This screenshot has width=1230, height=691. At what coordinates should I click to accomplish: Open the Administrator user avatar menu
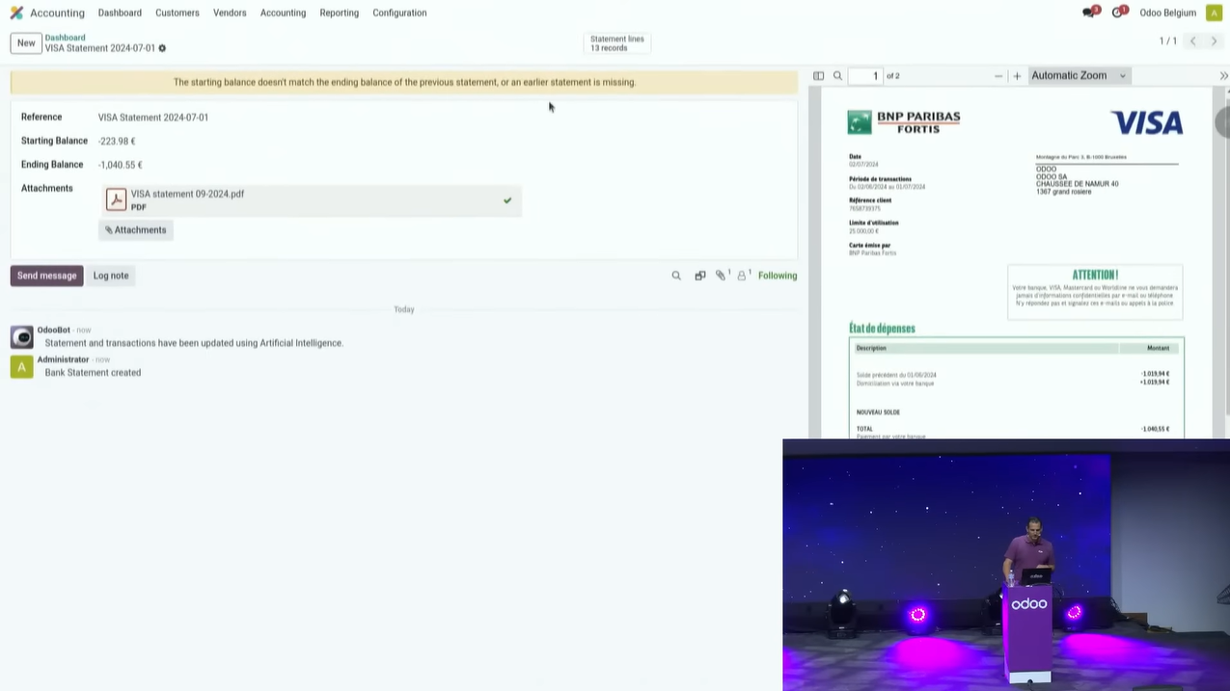click(1214, 13)
